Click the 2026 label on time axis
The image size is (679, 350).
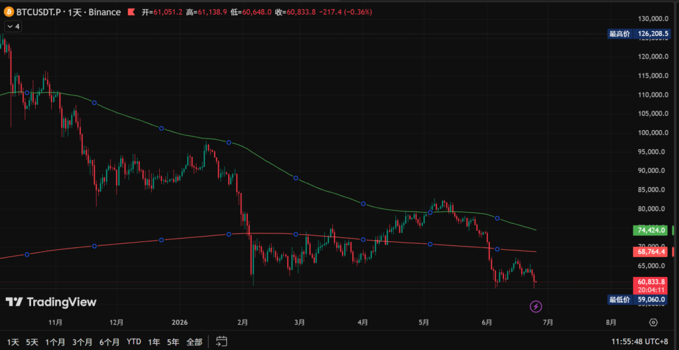pos(179,322)
